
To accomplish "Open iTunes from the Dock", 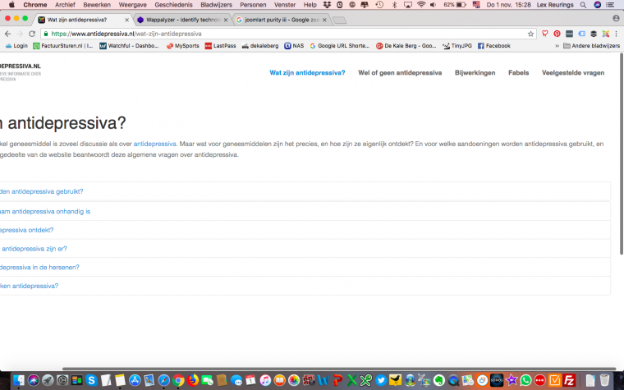I will click(265, 380).
